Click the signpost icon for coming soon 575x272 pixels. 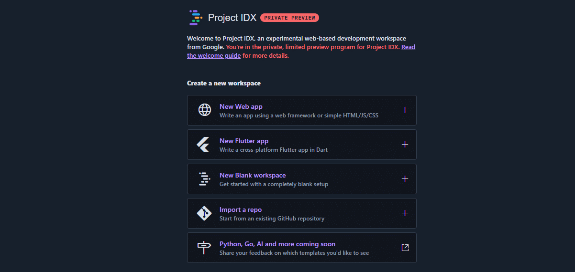(204, 248)
